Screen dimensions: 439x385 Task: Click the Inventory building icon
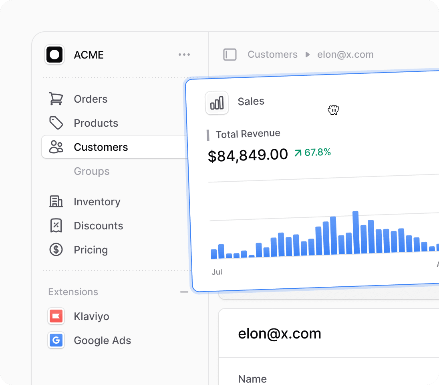[x=56, y=201]
